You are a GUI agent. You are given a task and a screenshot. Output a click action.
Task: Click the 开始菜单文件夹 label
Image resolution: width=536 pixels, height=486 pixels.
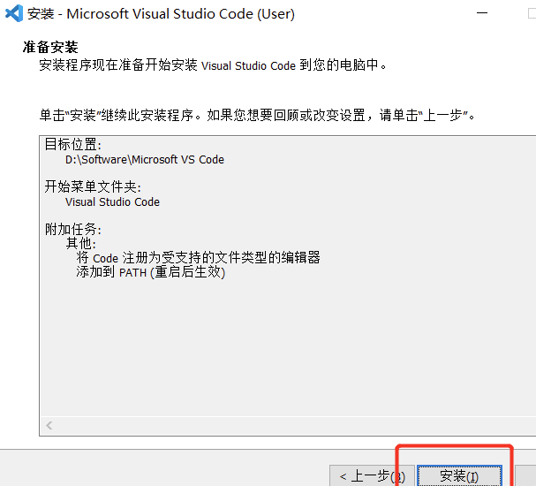click(93, 186)
